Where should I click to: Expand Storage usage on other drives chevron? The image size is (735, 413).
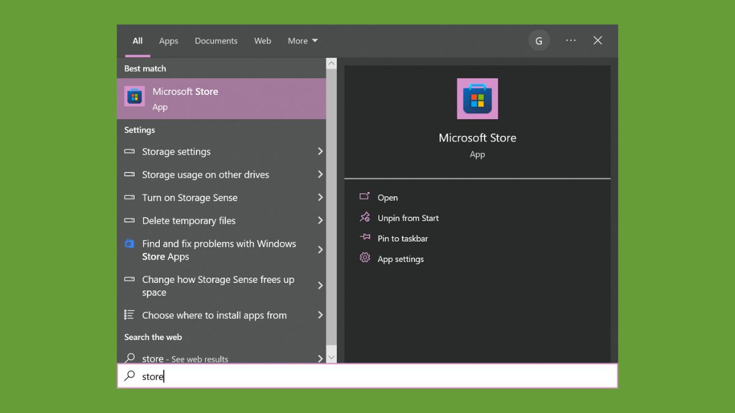coord(320,174)
